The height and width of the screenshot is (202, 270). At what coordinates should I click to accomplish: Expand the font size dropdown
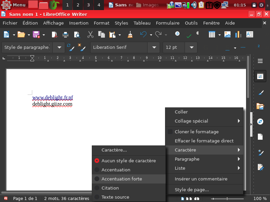point(191,47)
